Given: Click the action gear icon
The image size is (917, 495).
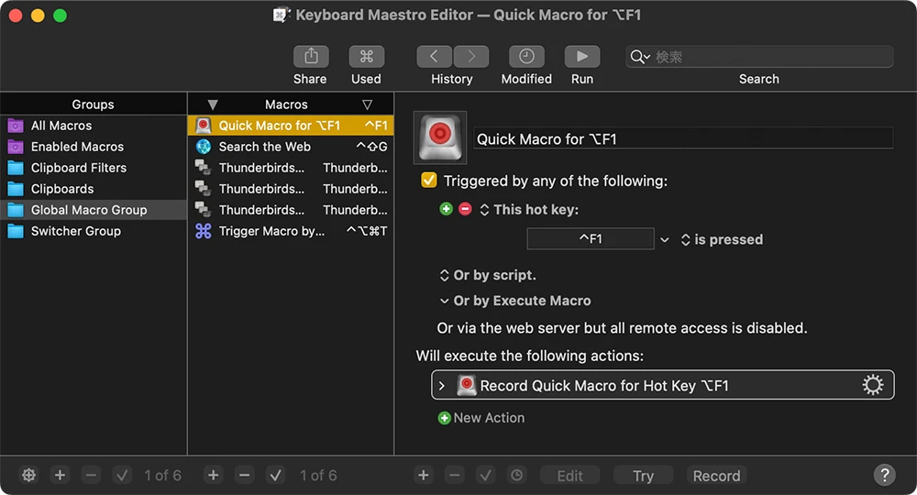Looking at the screenshot, I should click(x=873, y=386).
